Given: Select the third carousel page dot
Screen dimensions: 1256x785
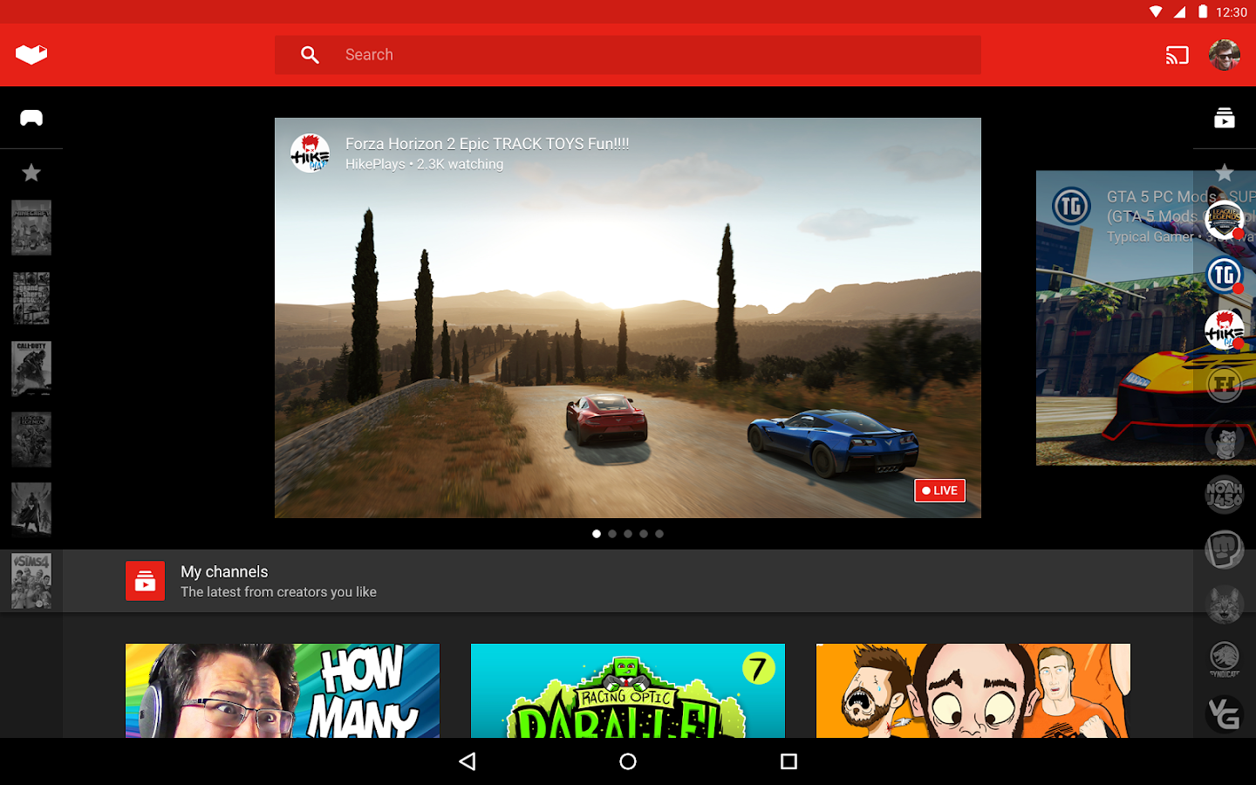Looking at the screenshot, I should (628, 534).
